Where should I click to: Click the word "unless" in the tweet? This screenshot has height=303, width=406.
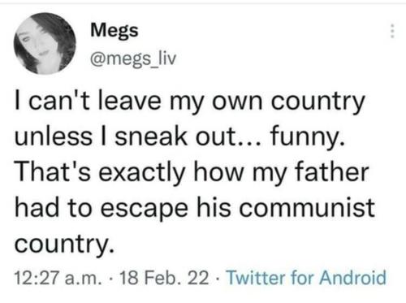click(54, 136)
